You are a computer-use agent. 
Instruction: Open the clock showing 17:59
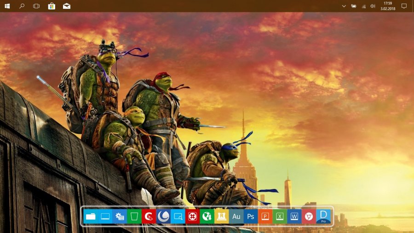coord(388,6)
